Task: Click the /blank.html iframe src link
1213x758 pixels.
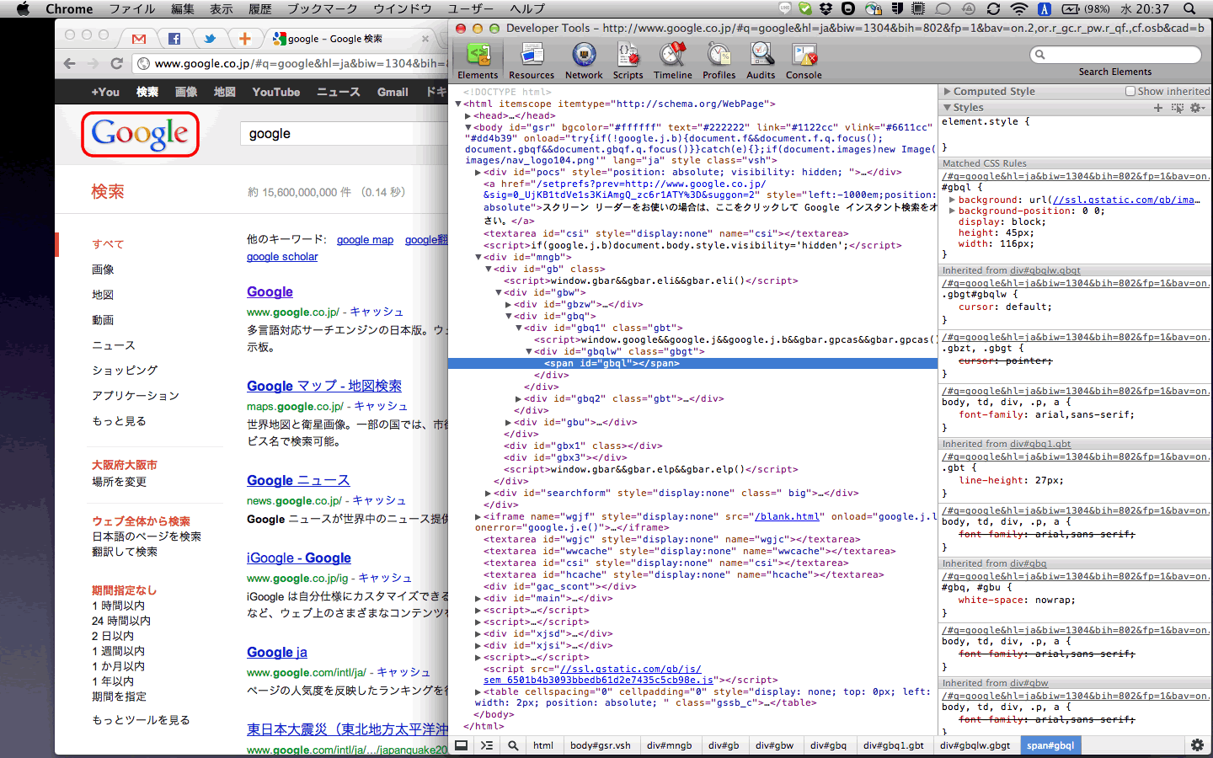Action: pos(788,517)
